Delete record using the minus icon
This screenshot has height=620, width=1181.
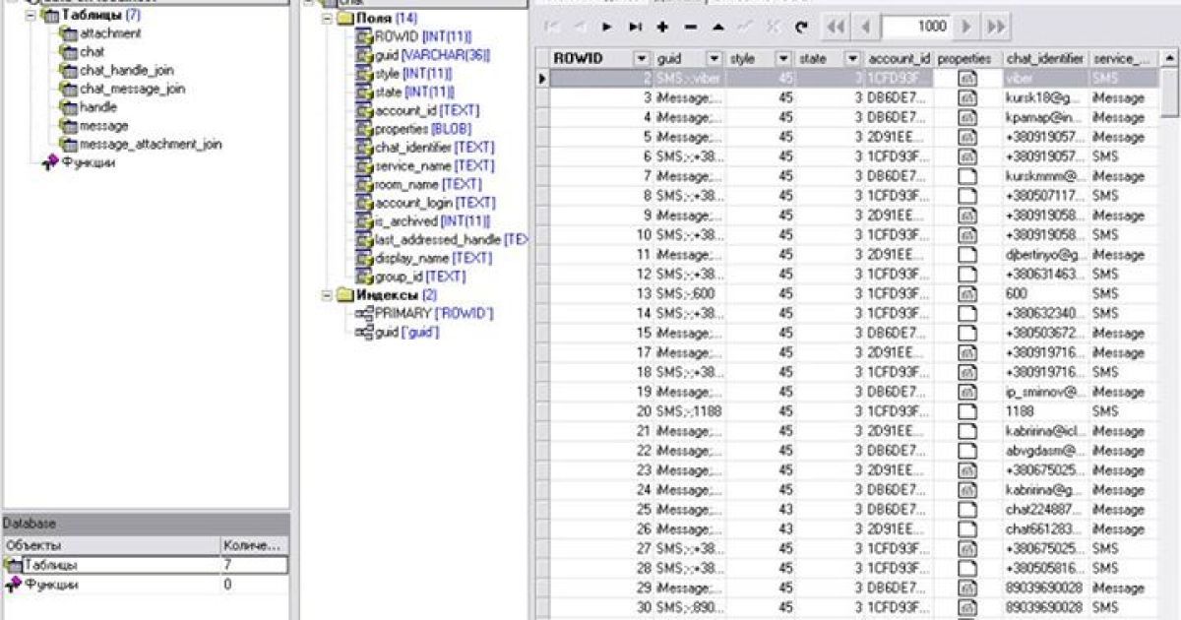[x=690, y=27]
